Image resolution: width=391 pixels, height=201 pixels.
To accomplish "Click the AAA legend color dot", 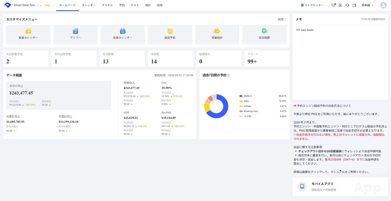I will click(x=241, y=101).
